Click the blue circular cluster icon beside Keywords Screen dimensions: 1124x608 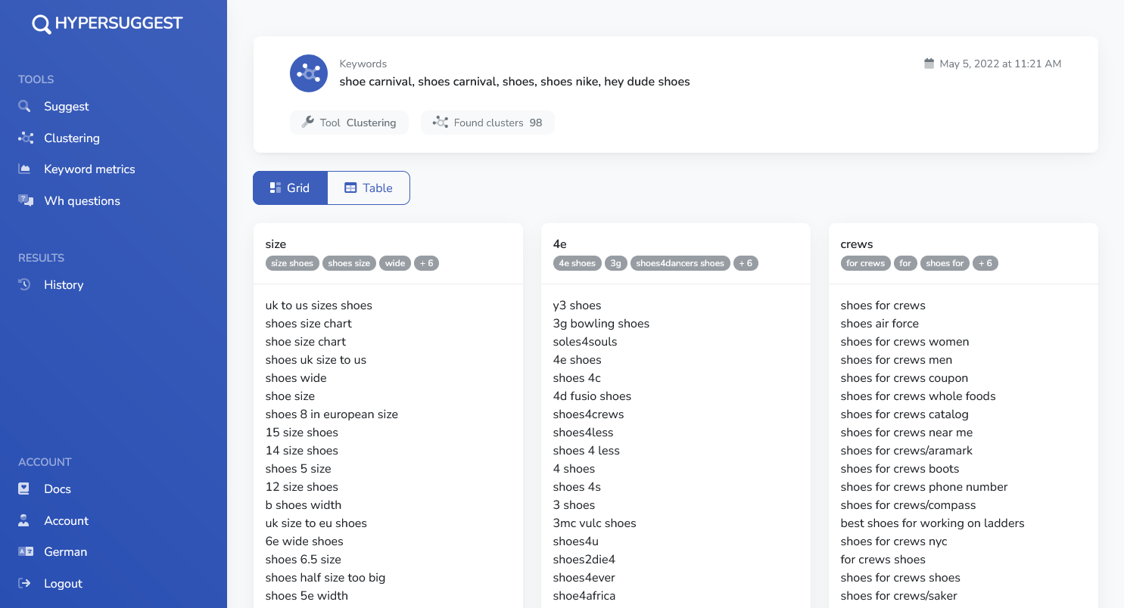point(309,73)
